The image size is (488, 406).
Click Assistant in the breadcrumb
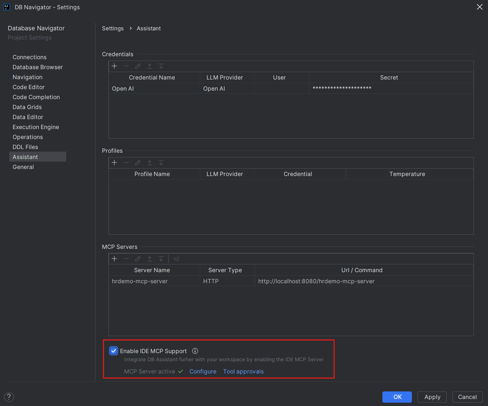(x=149, y=28)
